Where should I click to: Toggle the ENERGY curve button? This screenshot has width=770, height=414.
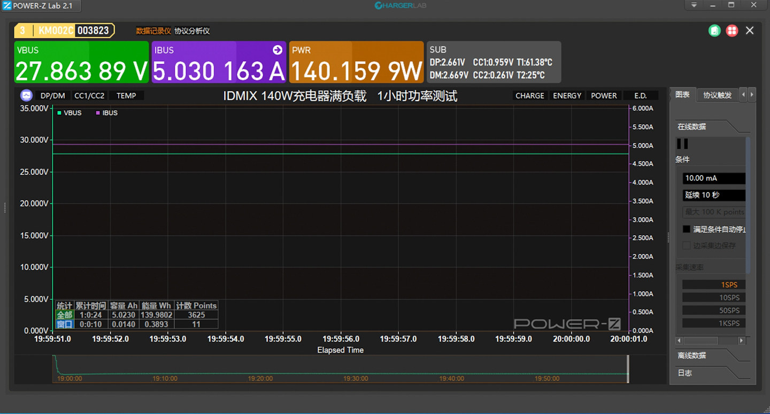pyautogui.click(x=567, y=95)
